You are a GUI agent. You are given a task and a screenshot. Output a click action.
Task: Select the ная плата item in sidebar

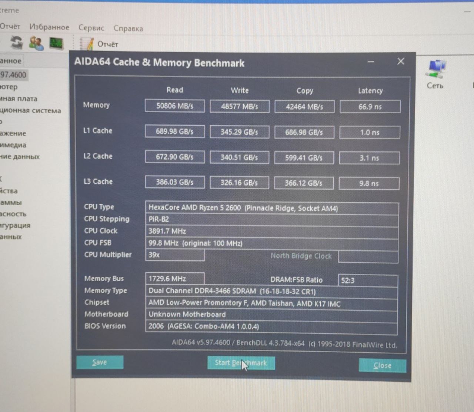(x=19, y=99)
